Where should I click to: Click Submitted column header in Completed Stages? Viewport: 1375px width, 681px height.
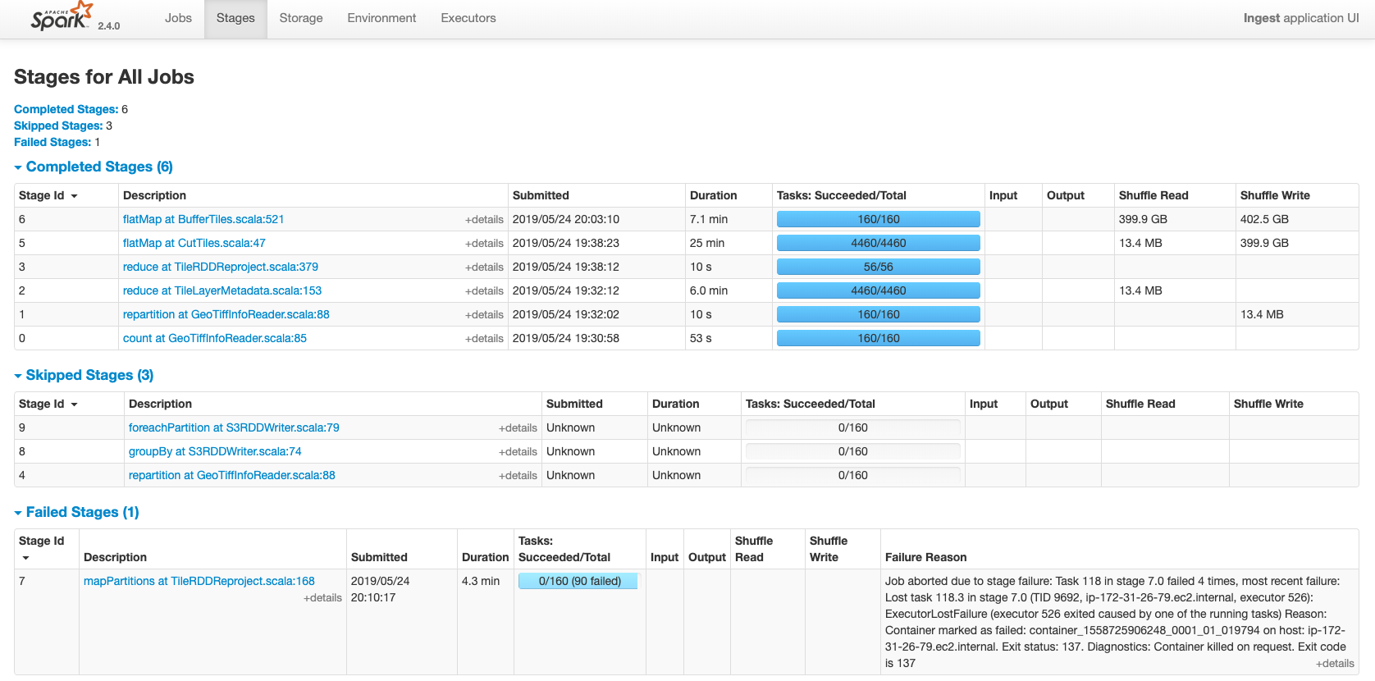[541, 195]
